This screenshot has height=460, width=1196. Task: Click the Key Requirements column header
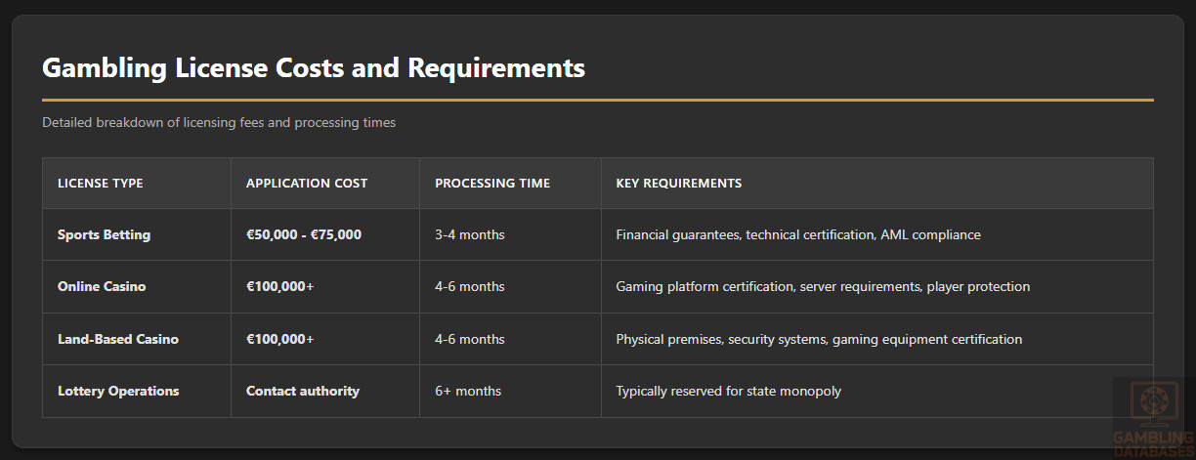tap(678, 184)
